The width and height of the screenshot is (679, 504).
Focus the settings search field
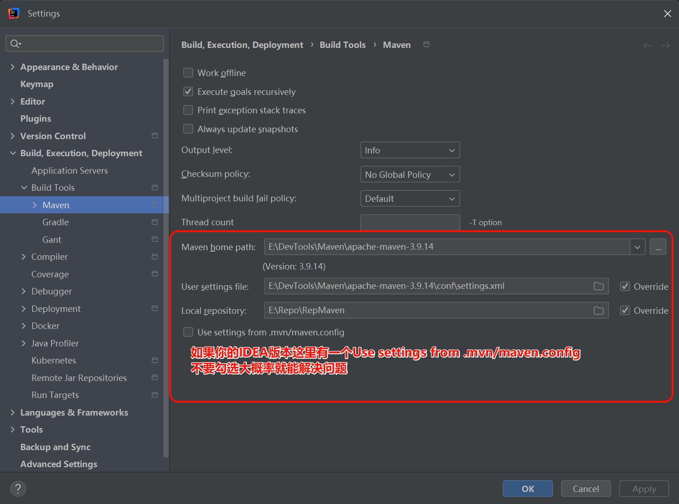(x=85, y=43)
